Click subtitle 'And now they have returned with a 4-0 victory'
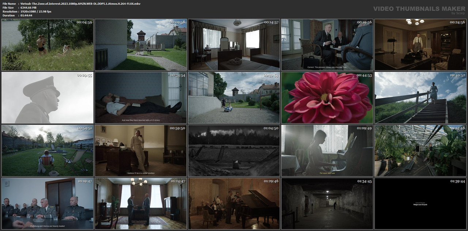Screen dimensions: 468x231 tap(141, 120)
